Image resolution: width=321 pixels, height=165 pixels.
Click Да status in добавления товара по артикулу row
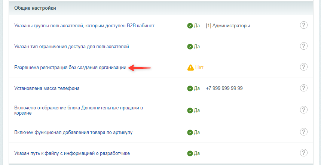[197, 133]
